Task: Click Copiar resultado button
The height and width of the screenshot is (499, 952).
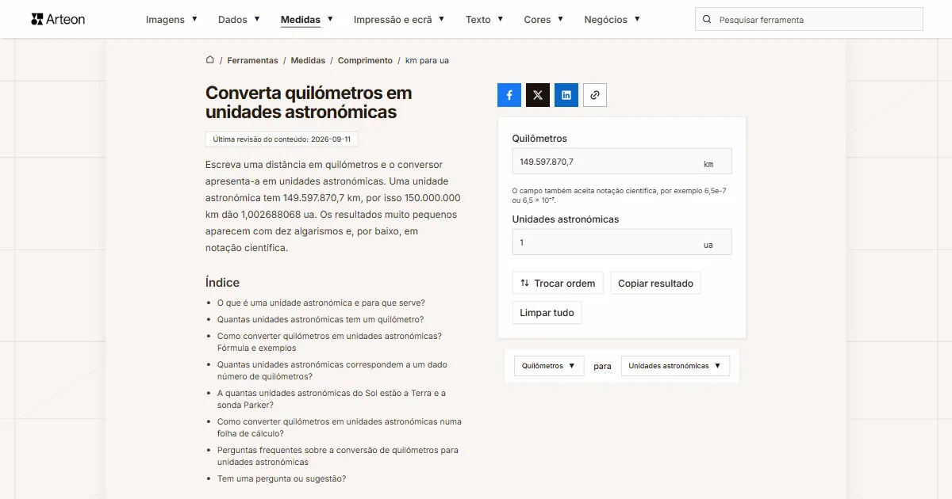Action: [x=655, y=284]
